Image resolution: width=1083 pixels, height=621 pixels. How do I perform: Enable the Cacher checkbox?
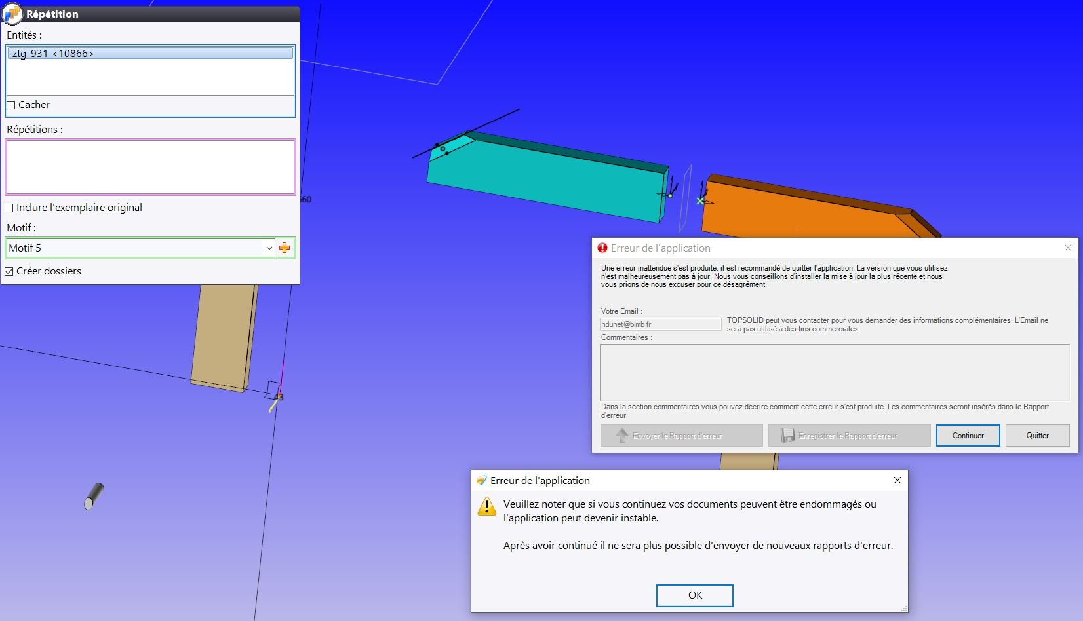pyautogui.click(x=10, y=105)
